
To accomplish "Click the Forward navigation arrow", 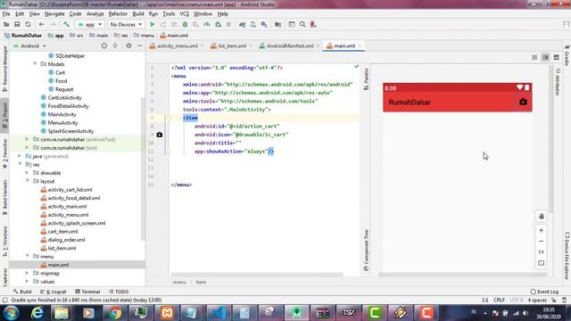I will click(53, 24).
